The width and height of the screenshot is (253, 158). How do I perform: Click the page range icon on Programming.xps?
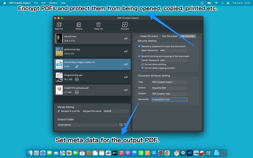pos(77,79)
